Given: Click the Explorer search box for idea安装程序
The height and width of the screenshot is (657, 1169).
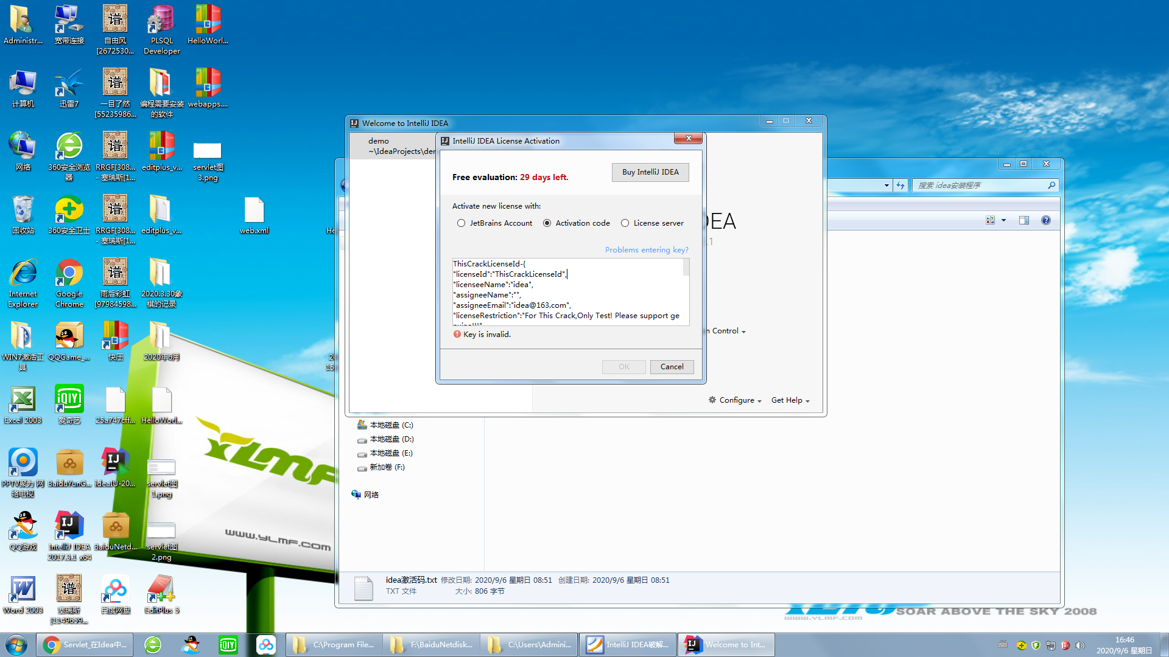Looking at the screenshot, I should [985, 185].
